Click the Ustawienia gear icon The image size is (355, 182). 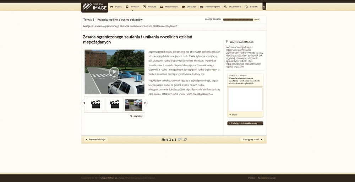225,7
